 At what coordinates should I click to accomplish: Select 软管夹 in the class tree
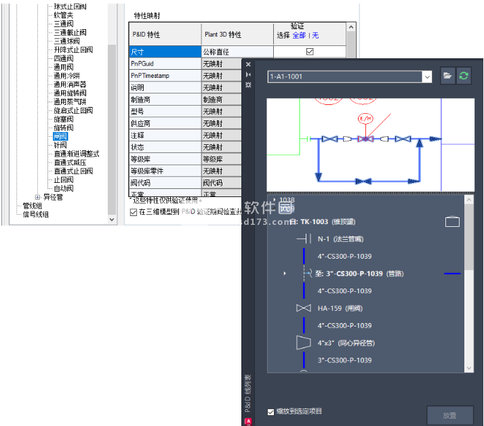(64, 15)
